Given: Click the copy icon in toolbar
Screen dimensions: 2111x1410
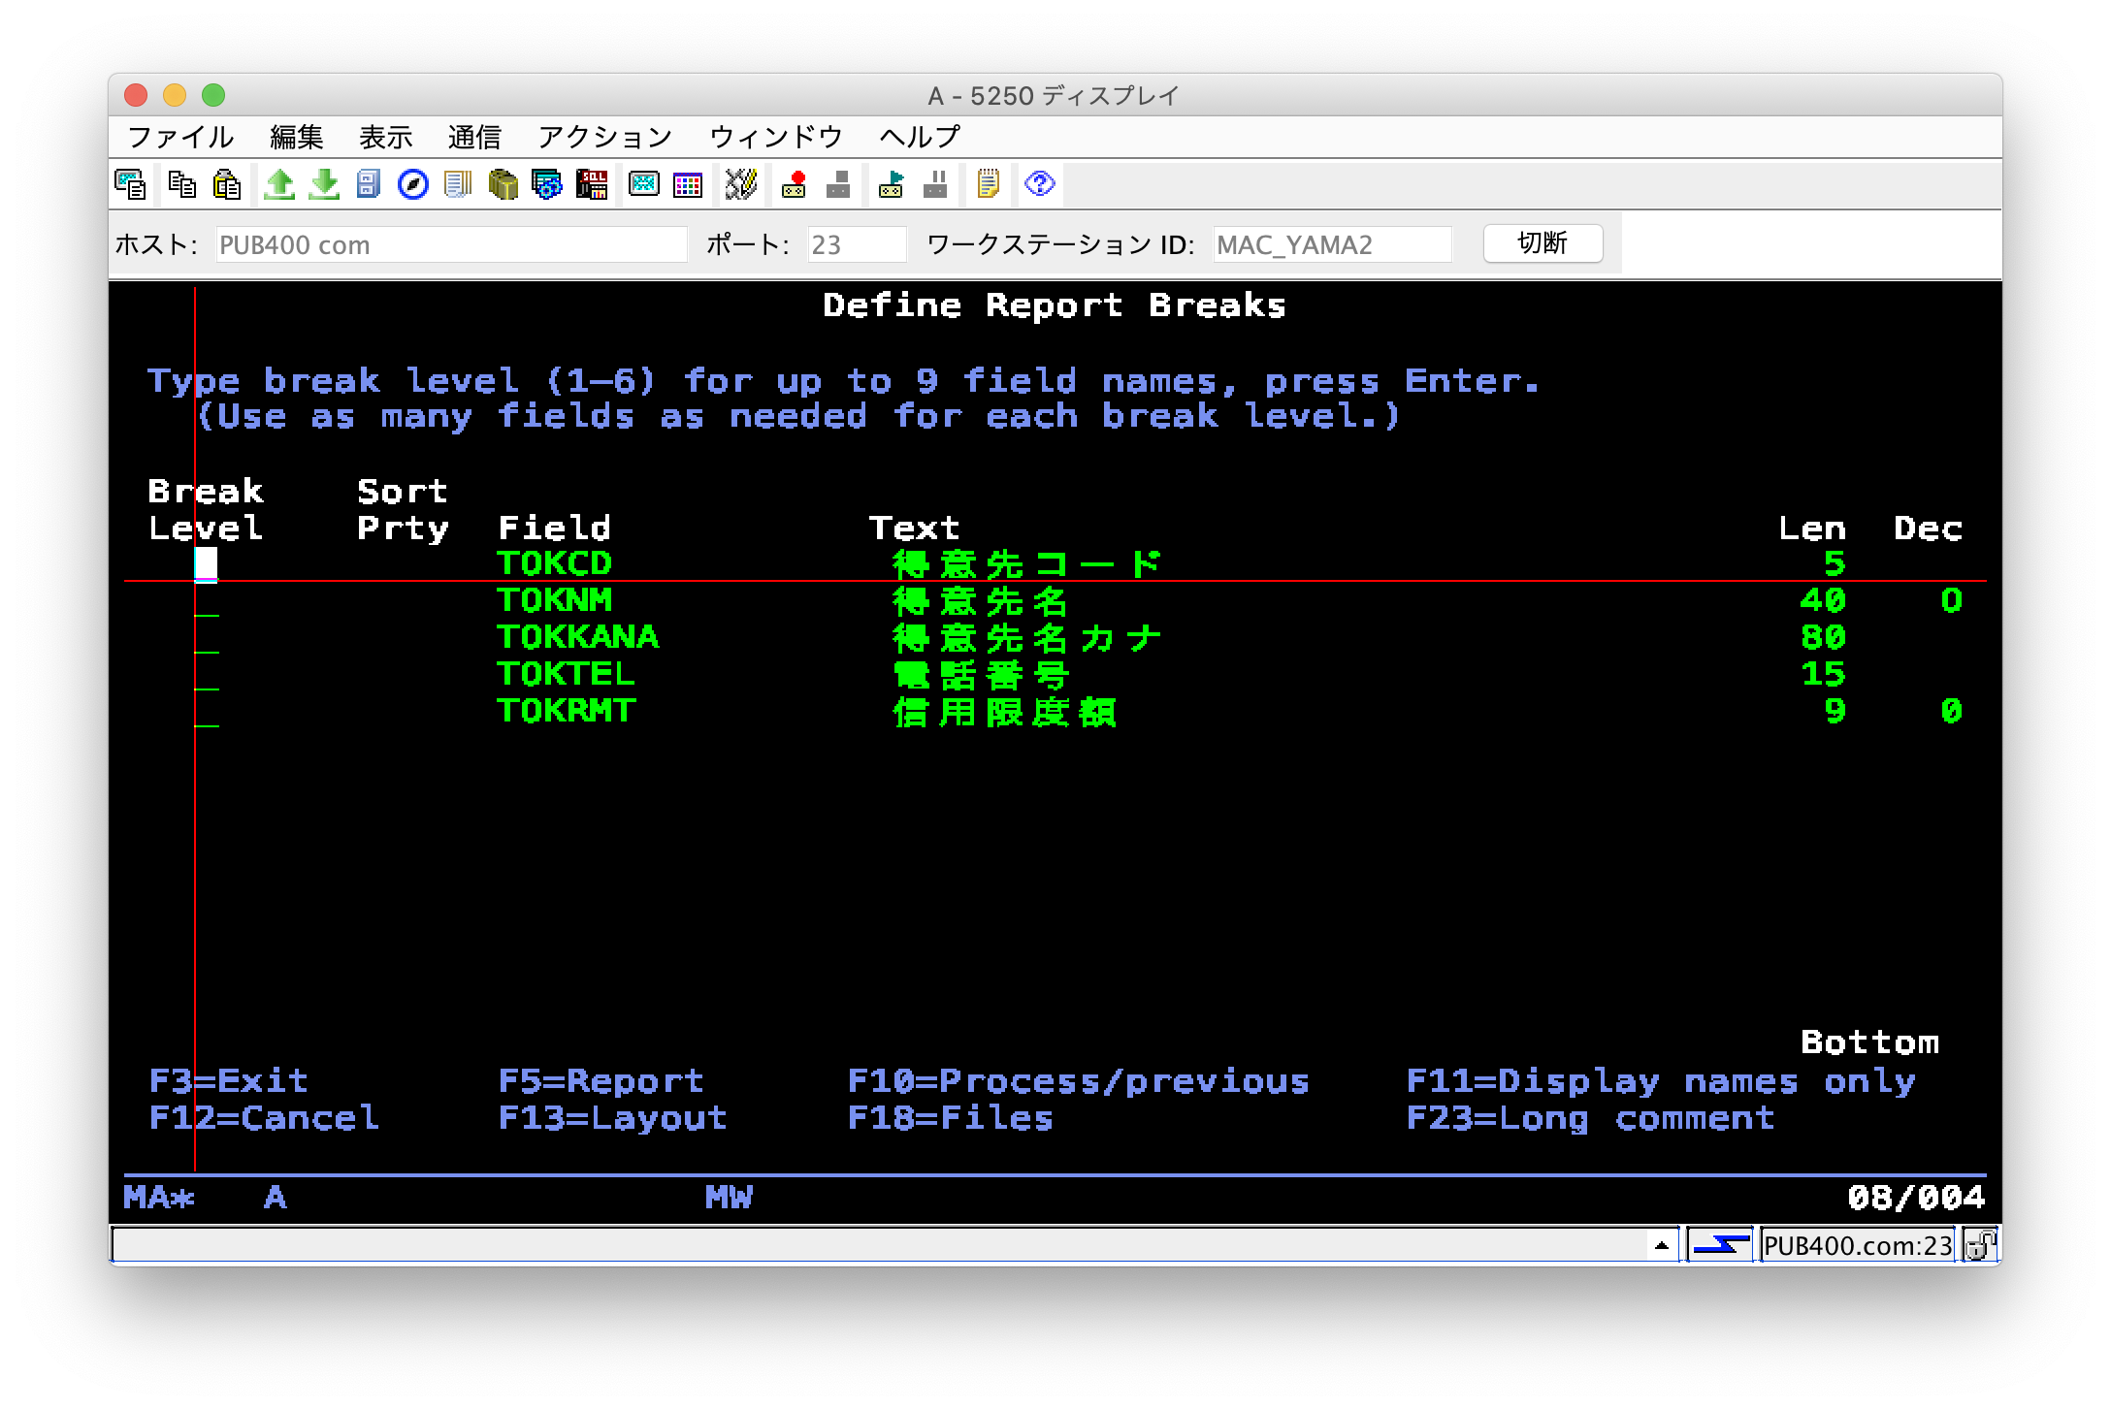Looking at the screenshot, I should click(x=181, y=184).
